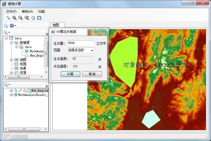The height and width of the screenshot is (141, 211).
Task: Click the workspace panel options menu arrow
Action: (x=47, y=34)
